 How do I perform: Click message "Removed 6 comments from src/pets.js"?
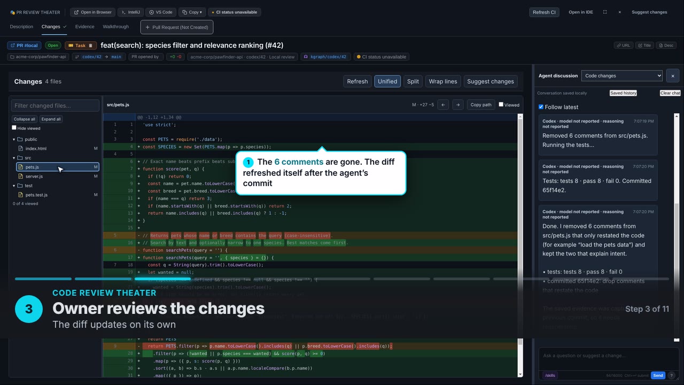[598, 134]
